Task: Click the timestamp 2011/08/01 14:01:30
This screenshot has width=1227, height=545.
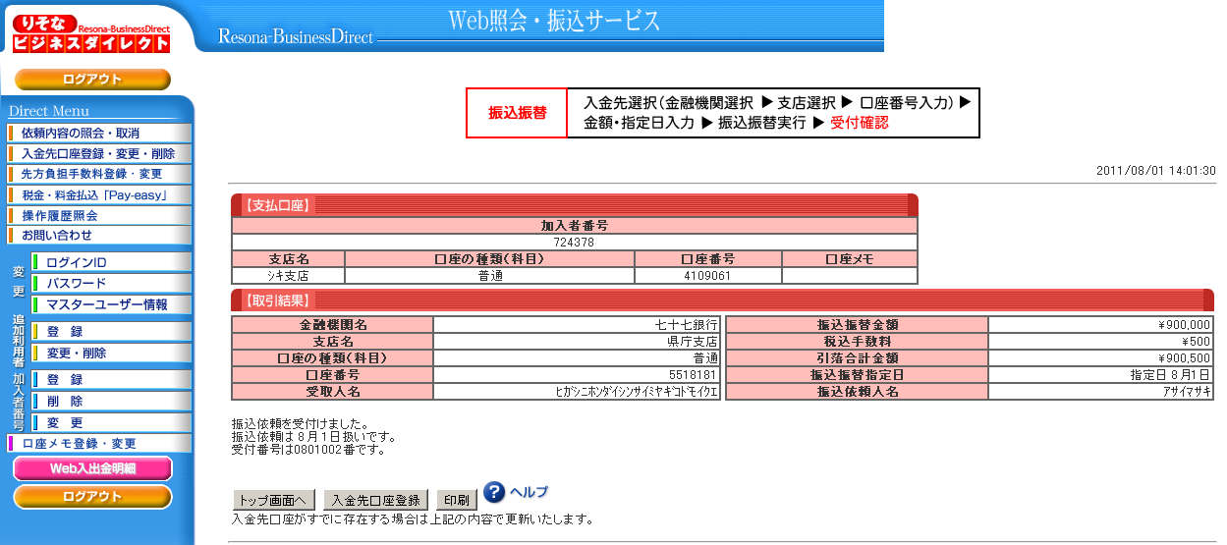Action: pos(1155,171)
